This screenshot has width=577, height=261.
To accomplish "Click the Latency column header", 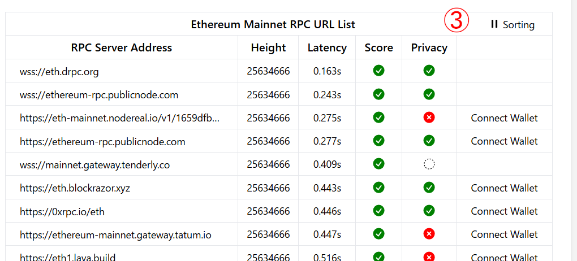I will point(327,47).
